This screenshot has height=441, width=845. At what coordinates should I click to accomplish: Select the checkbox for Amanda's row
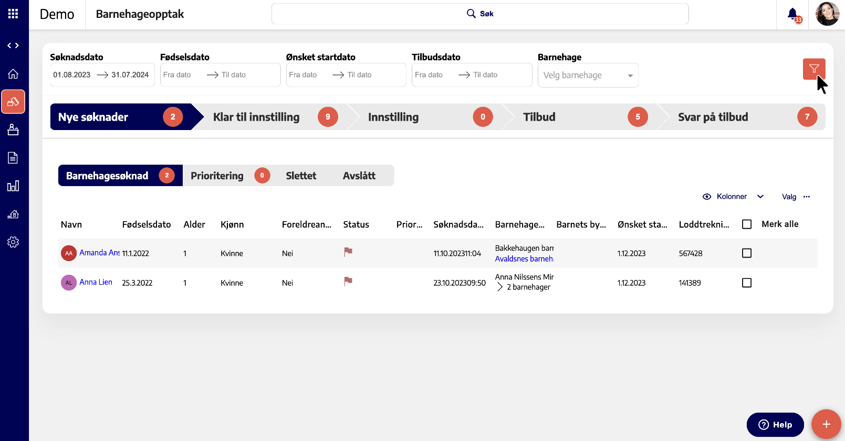click(x=746, y=253)
